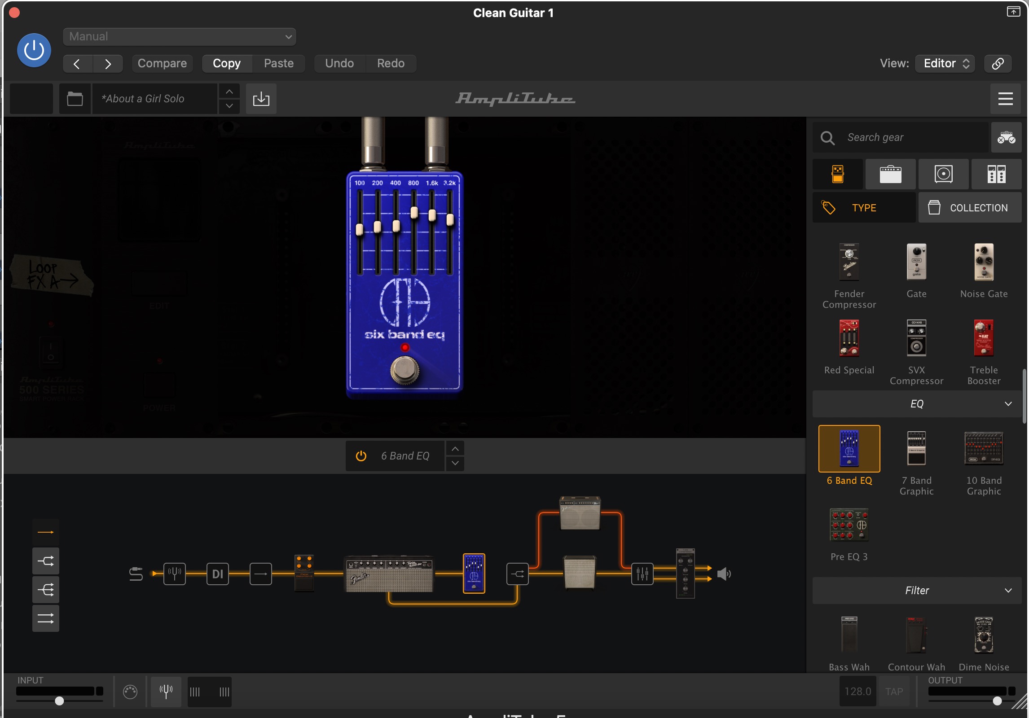
Task: Select the Bass Wah pedal
Action: tap(849, 644)
